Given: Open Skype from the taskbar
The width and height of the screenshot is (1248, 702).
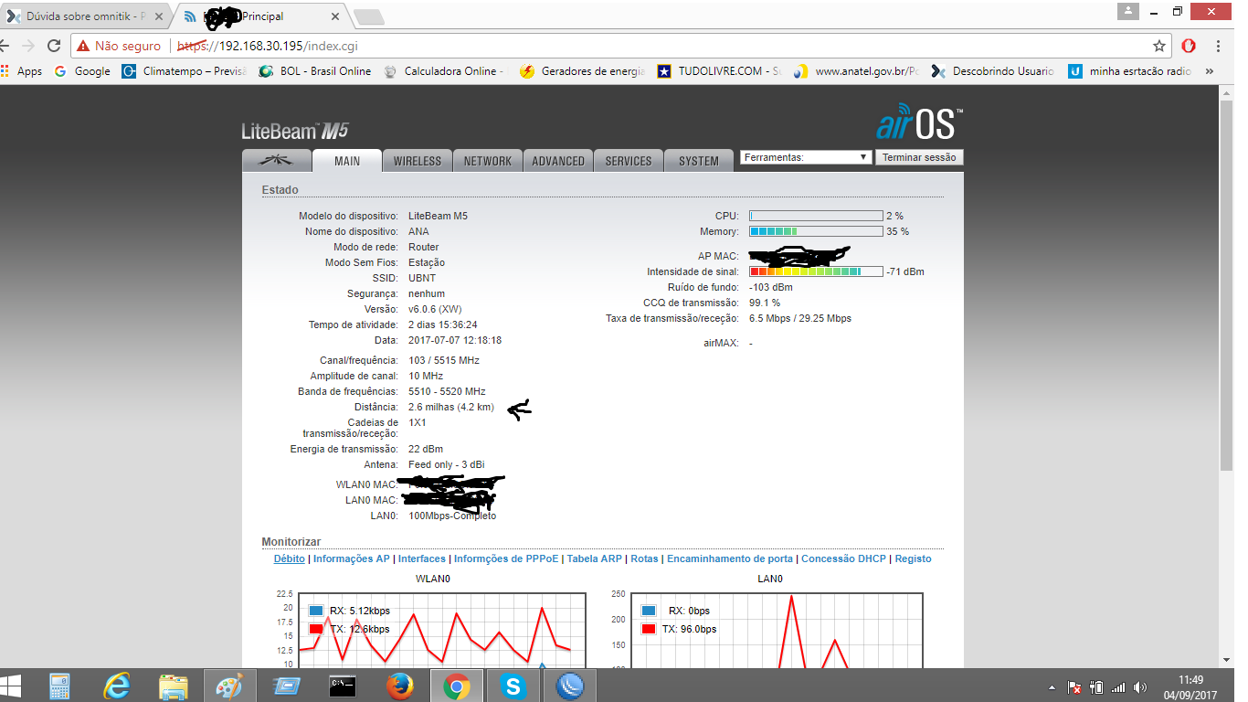Looking at the screenshot, I should click(x=513, y=686).
